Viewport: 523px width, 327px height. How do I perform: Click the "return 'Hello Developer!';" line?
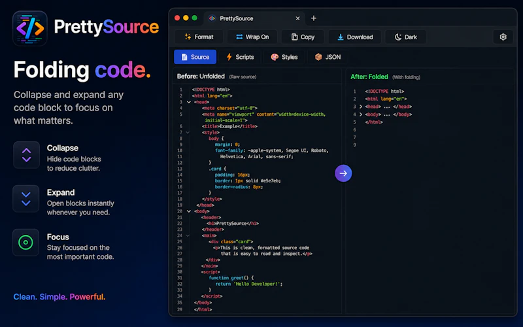click(x=249, y=284)
